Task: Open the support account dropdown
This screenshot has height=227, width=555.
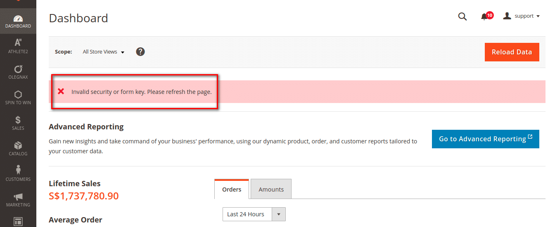Action: click(522, 16)
